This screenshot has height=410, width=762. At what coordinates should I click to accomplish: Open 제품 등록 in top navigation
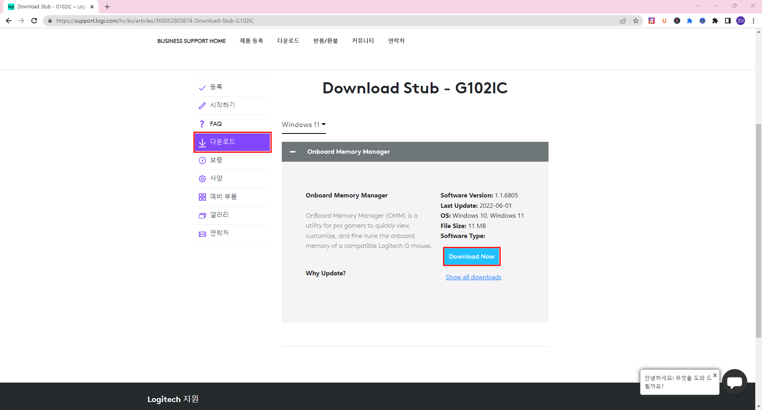251,41
